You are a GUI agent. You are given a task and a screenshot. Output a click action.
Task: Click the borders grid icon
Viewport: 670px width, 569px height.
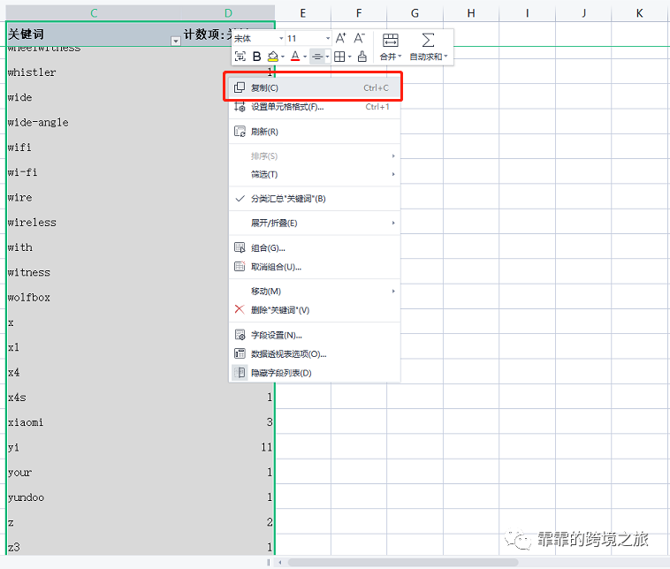[339, 57]
